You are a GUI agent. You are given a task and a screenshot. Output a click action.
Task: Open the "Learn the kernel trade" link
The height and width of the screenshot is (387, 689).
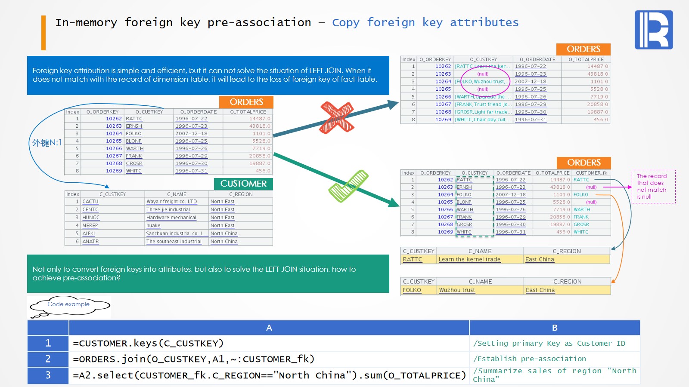pyautogui.click(x=469, y=259)
